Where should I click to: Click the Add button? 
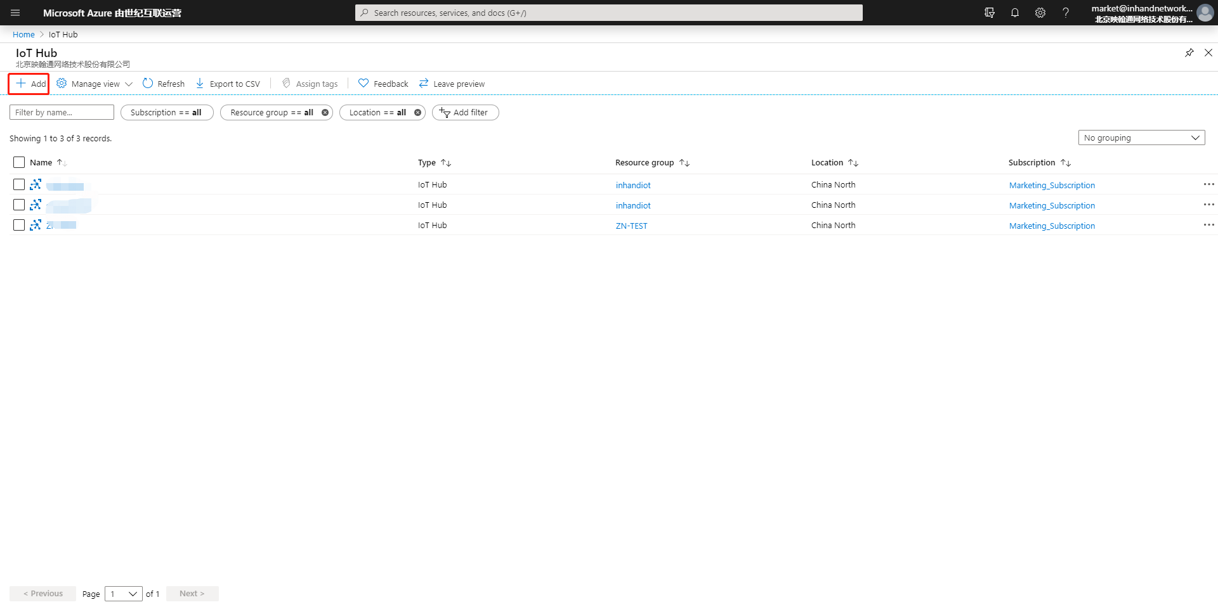tap(29, 84)
